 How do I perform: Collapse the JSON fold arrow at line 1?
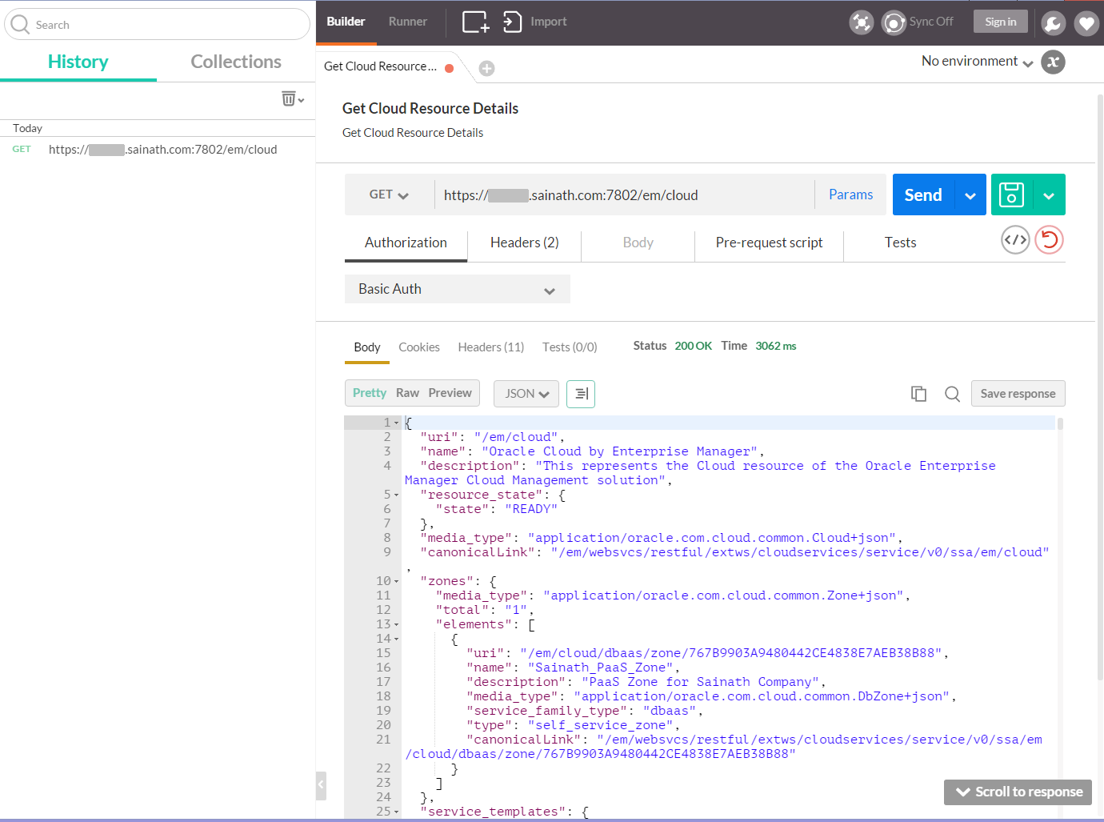click(x=396, y=423)
